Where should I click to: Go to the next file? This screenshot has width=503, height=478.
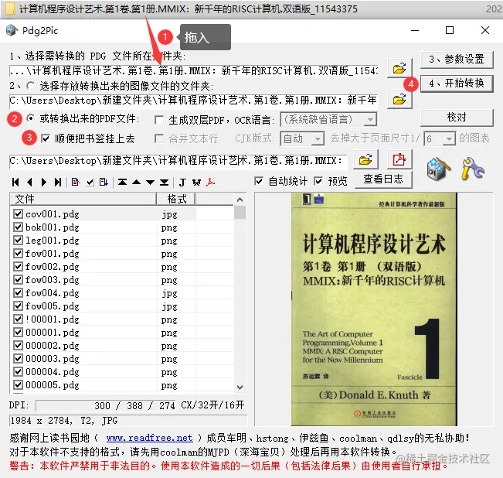click(44, 183)
